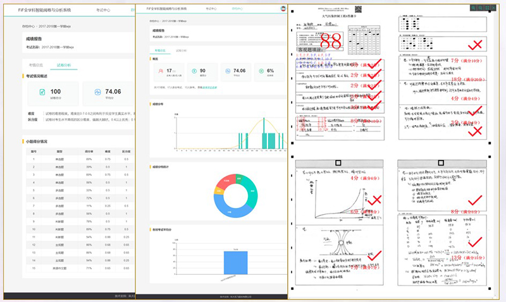Select 考情总览 tab in the middle window

[x=160, y=51]
